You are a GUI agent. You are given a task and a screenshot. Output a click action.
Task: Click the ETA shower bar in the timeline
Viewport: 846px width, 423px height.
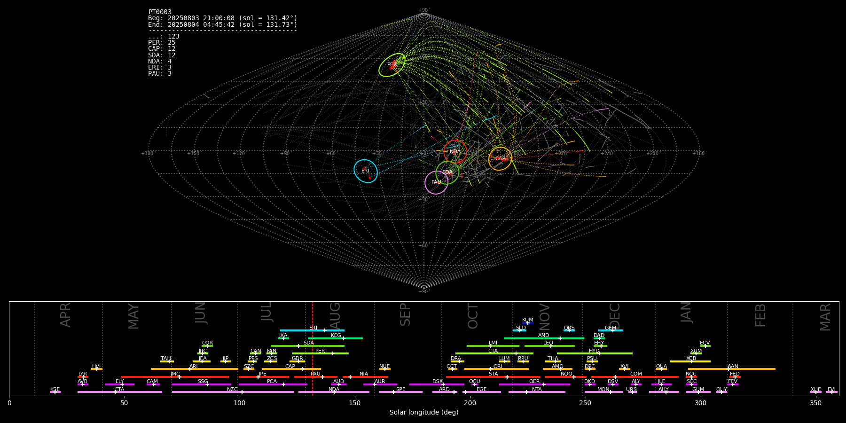click(120, 392)
